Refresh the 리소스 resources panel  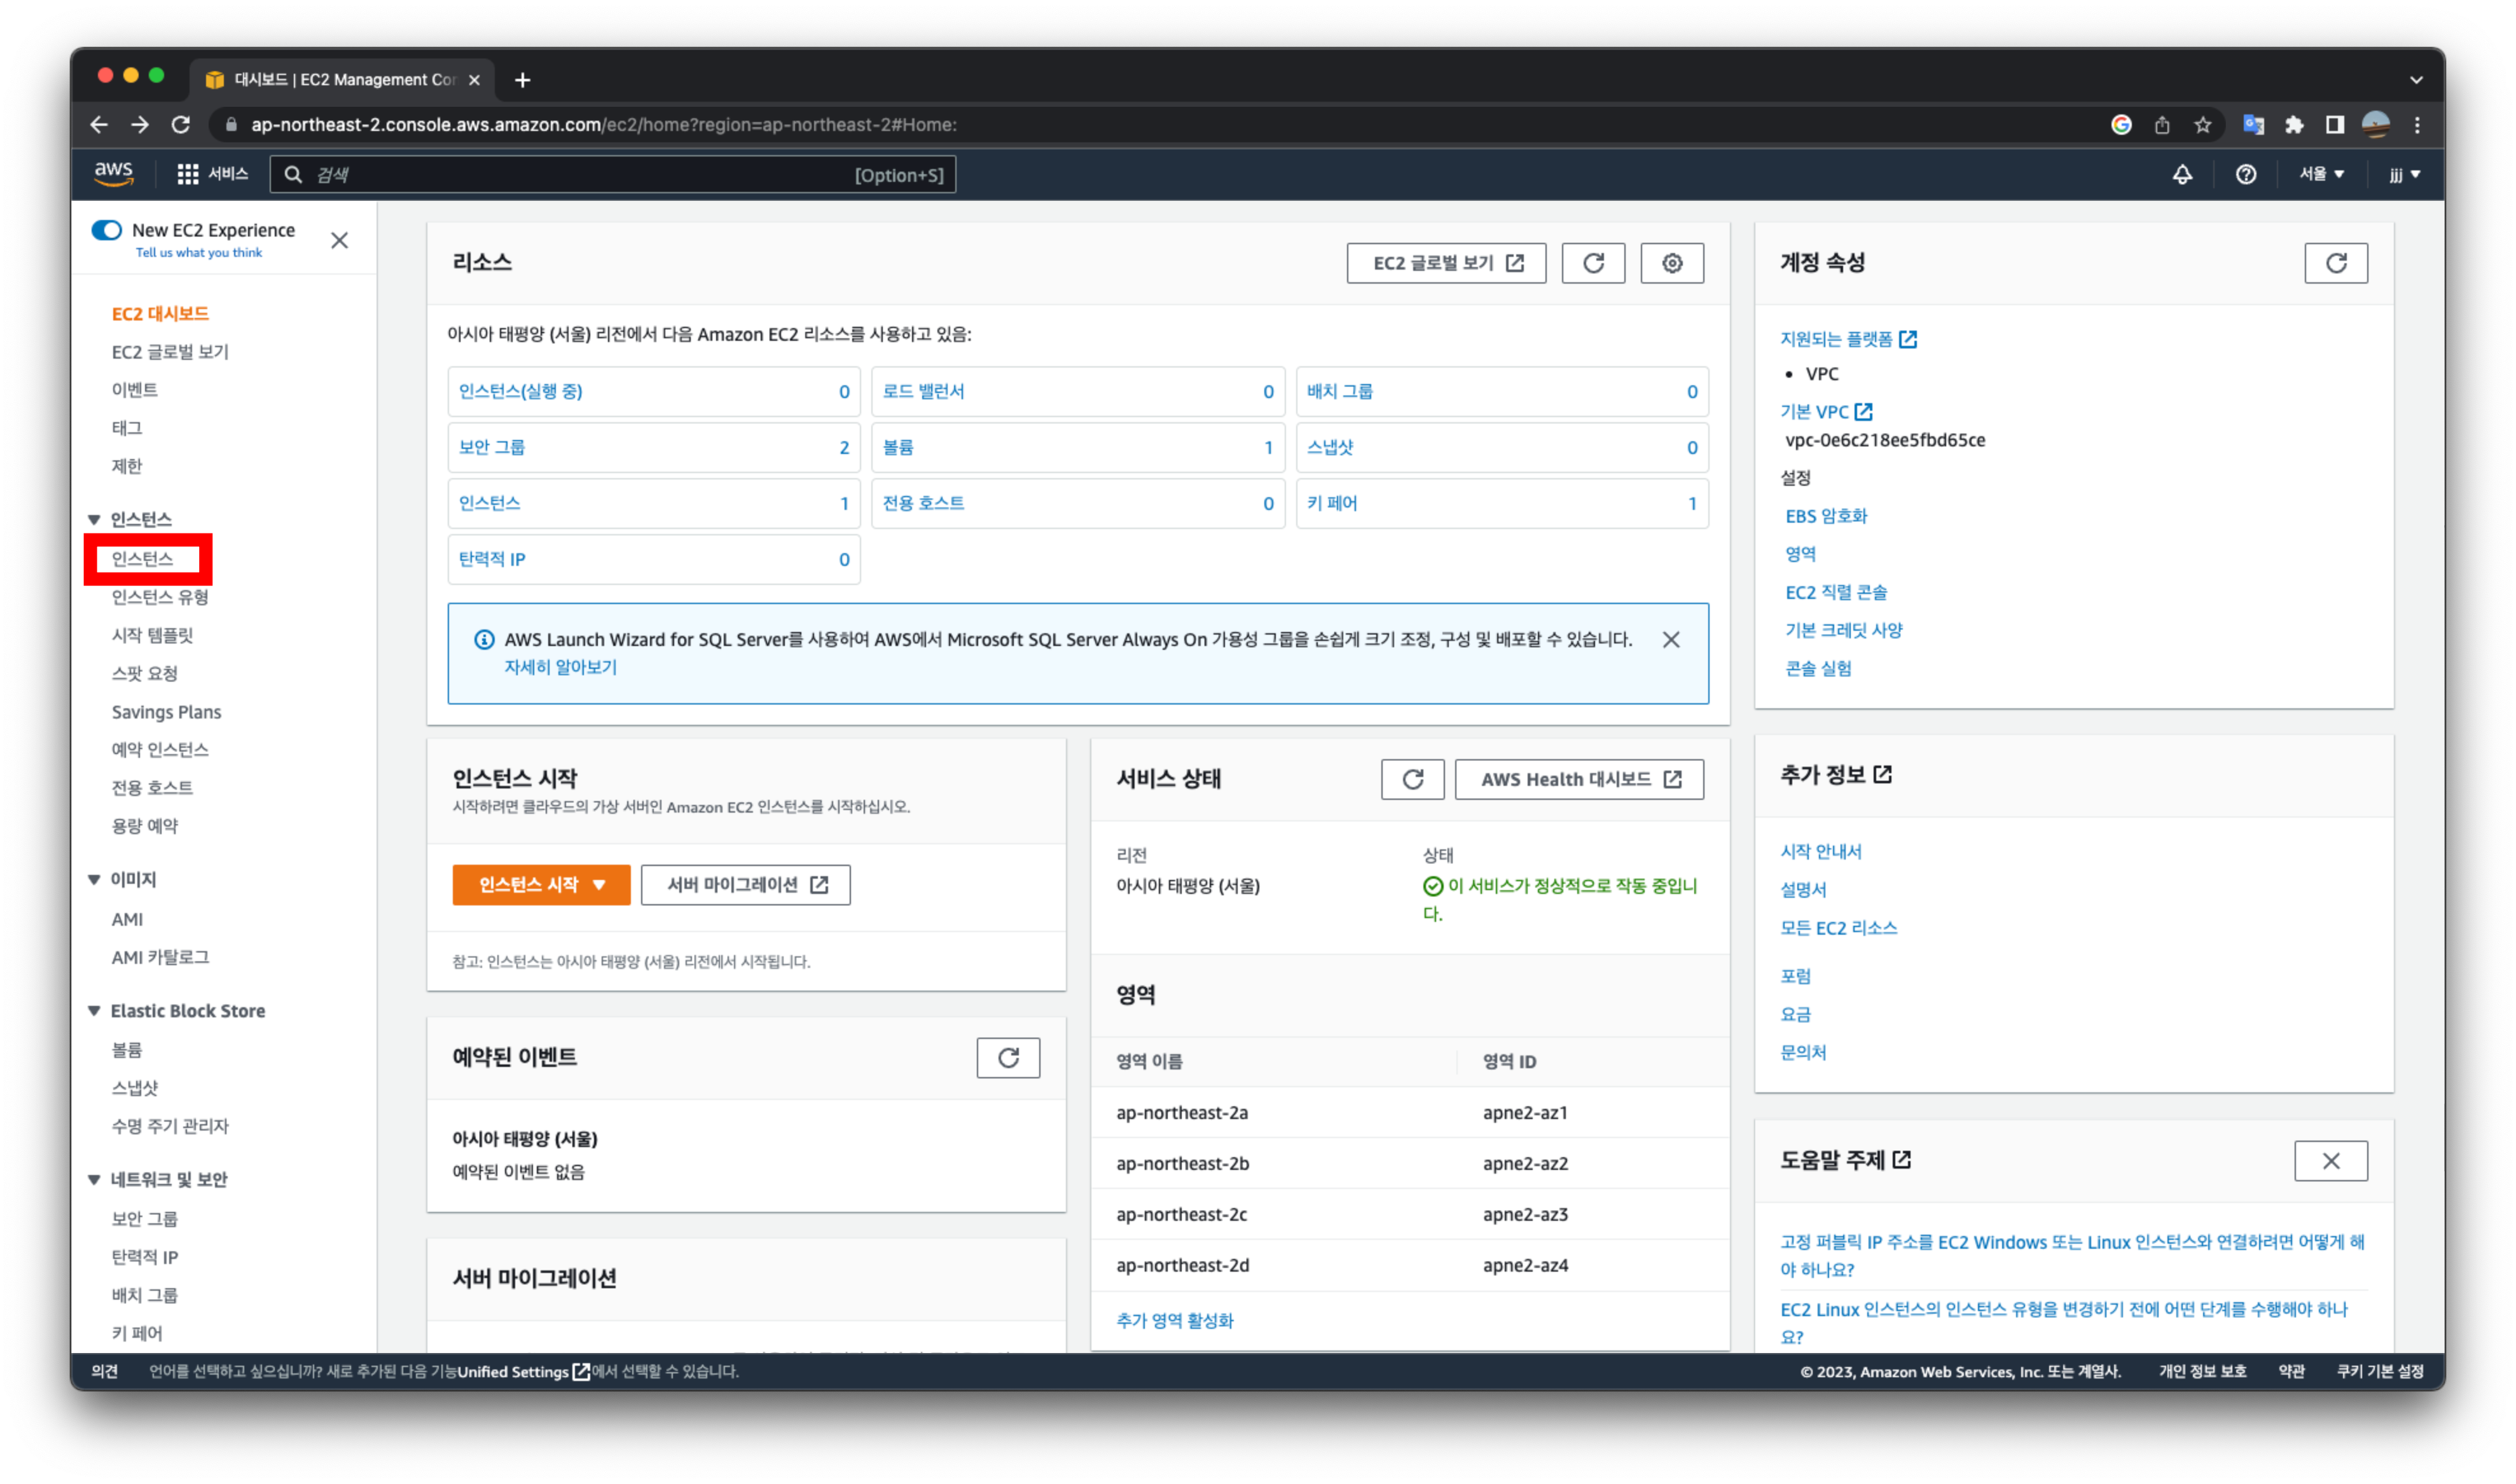[x=1593, y=263]
